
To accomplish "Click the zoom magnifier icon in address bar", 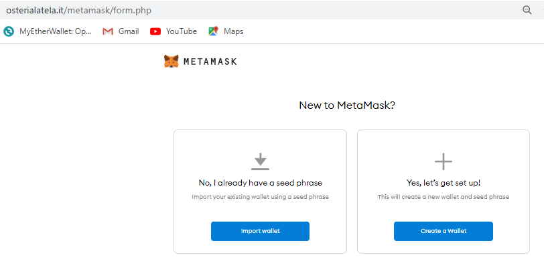I will tap(527, 11).
